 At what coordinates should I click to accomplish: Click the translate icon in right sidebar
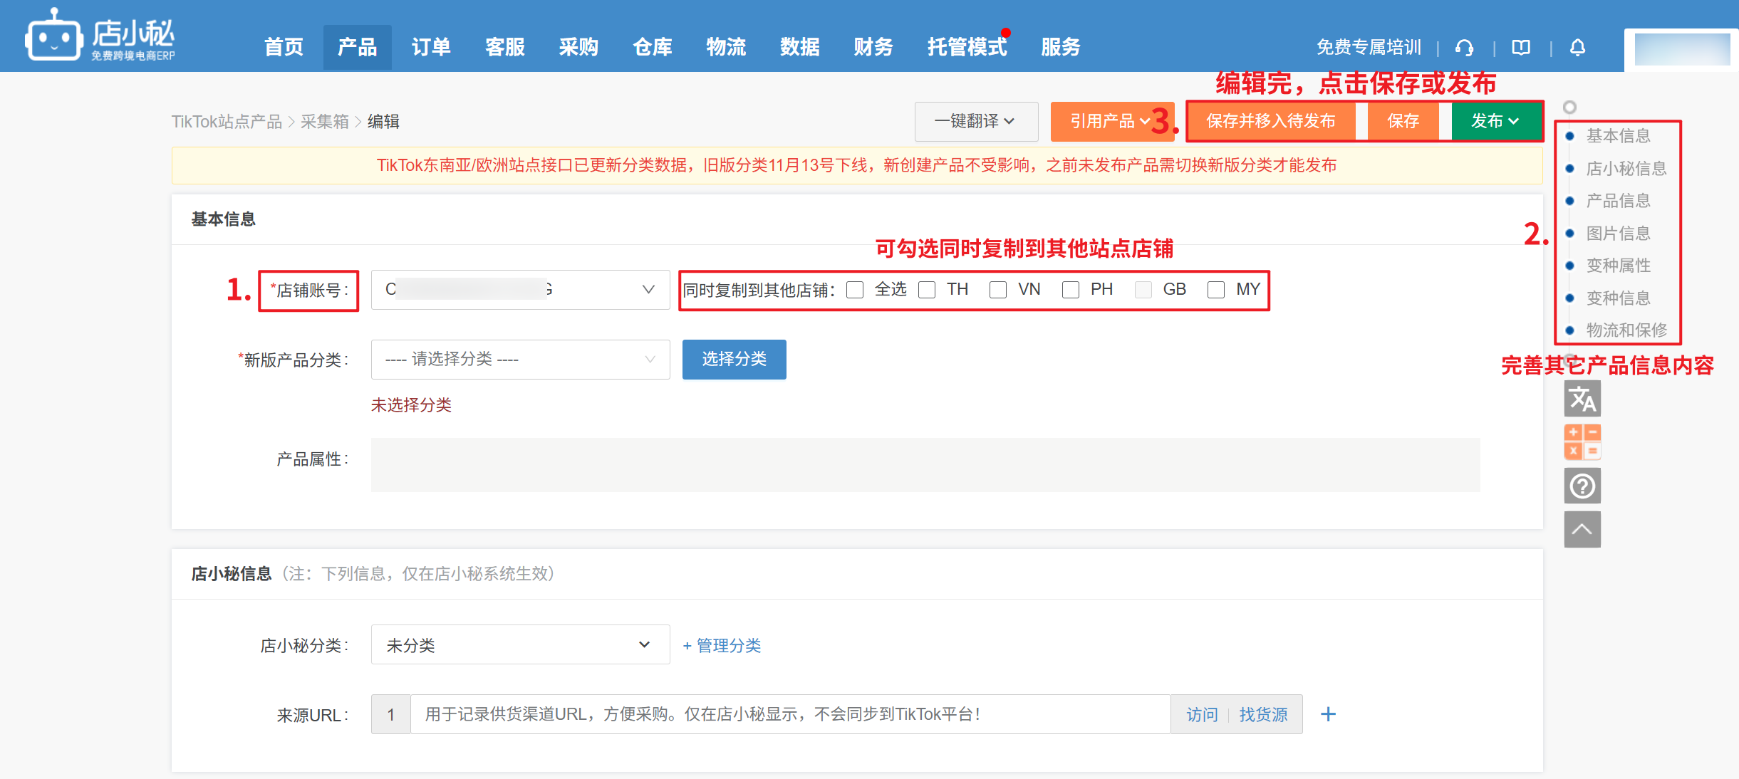[1582, 399]
